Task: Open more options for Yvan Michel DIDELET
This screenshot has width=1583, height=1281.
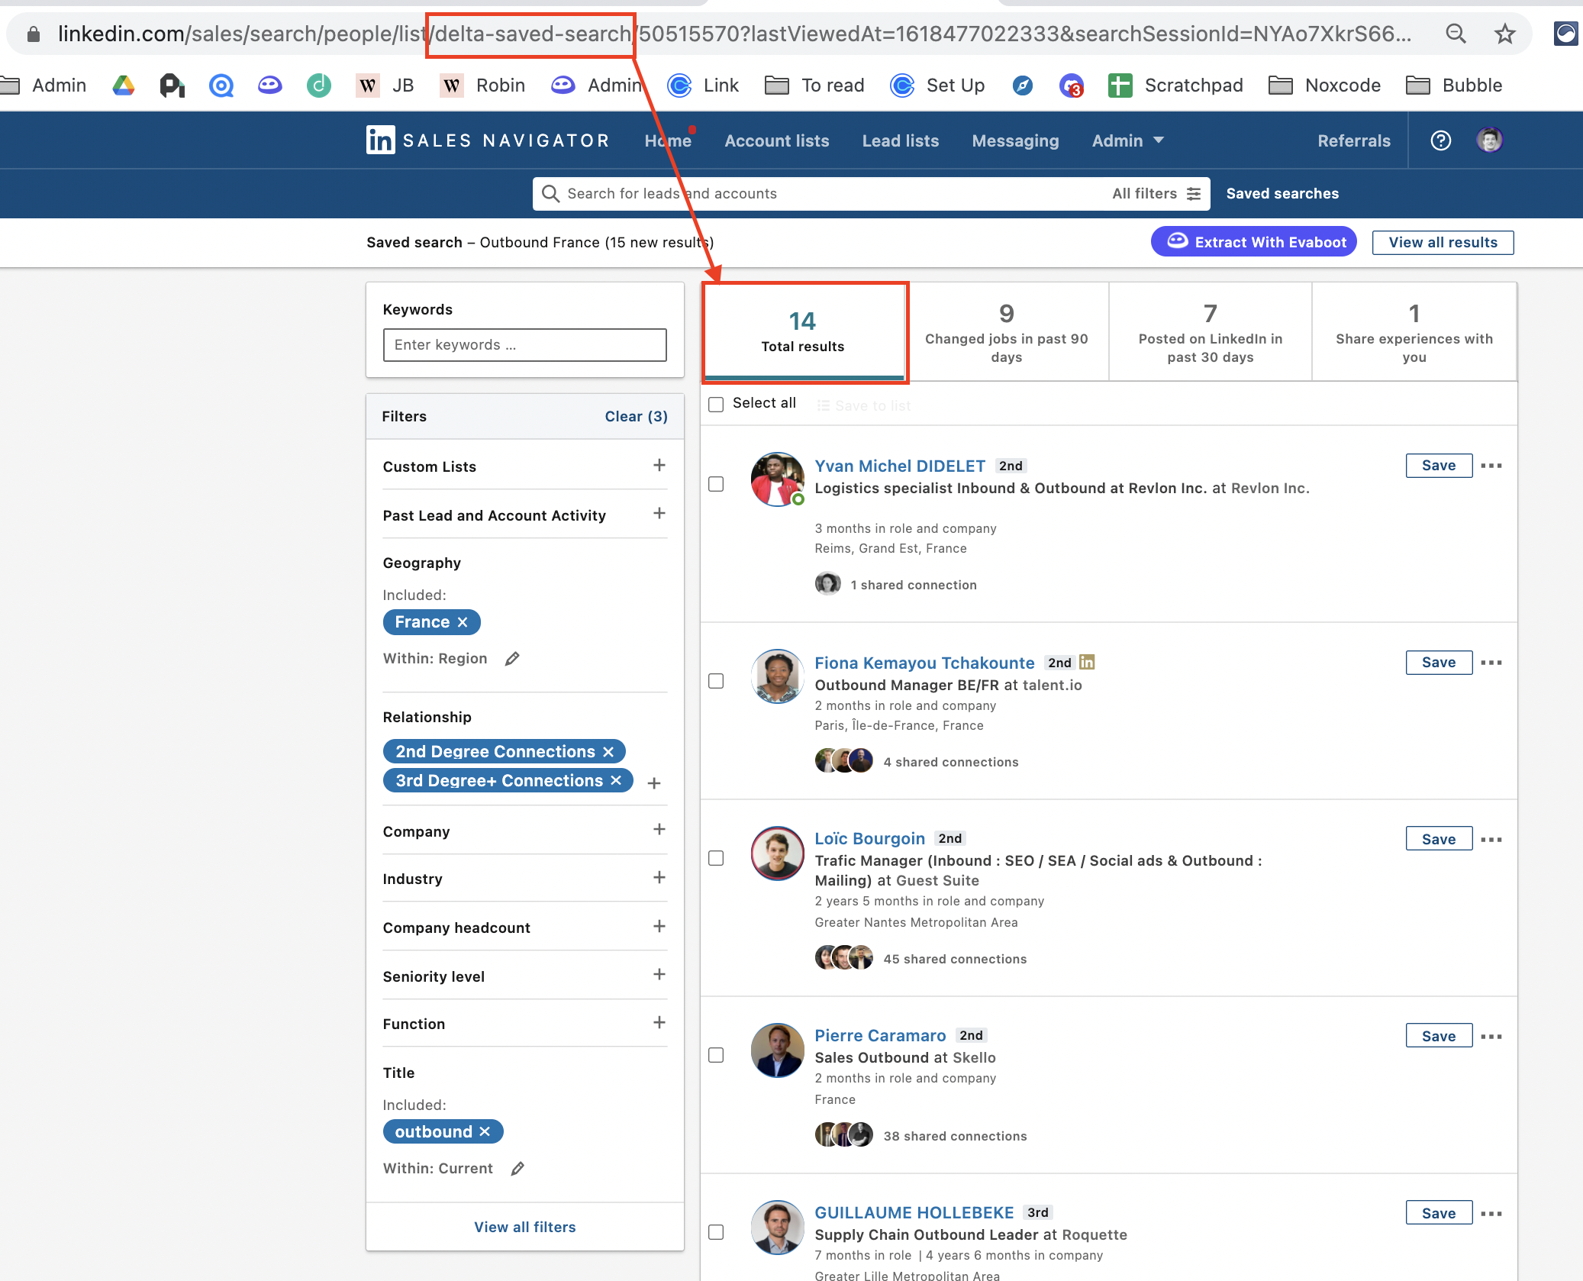Action: (1491, 466)
